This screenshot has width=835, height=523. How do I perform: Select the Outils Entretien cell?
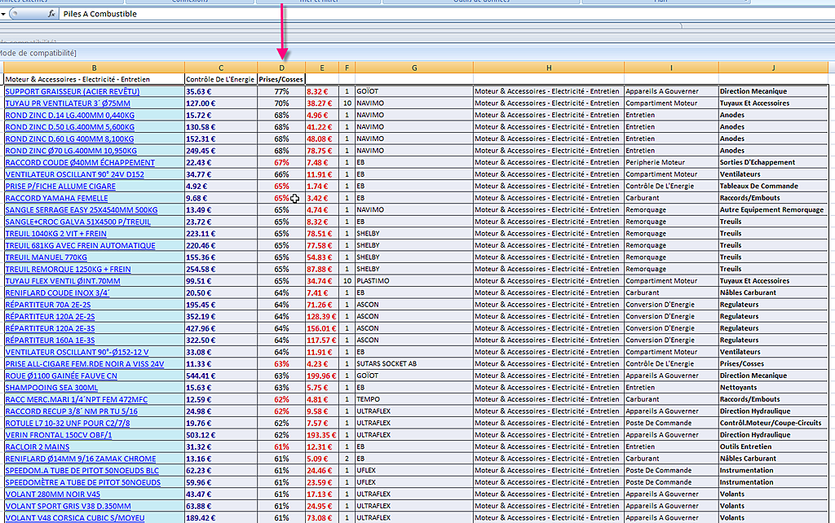(x=773, y=446)
